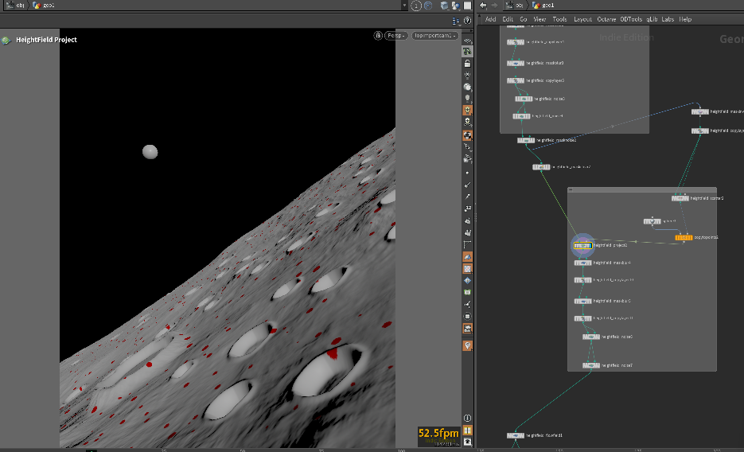This screenshot has width=744, height=452.
Task: Click the HeightField Project tool icon
Action: tap(6, 41)
